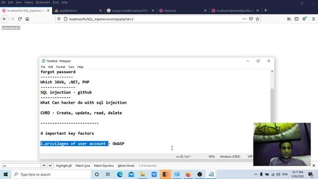Click the "SQL injection - github" line
The width and height of the screenshot is (318, 179).
pos(66,92)
